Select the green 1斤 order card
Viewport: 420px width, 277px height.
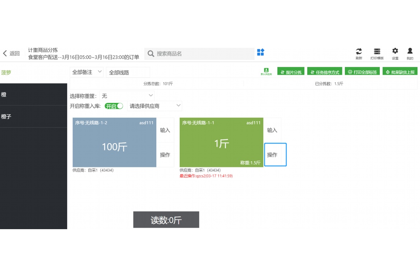221,142
